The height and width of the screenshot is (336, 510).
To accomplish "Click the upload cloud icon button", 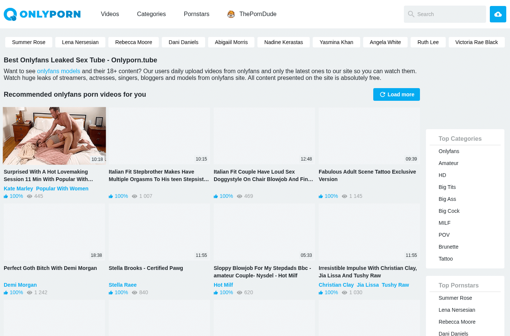I will click(x=498, y=14).
